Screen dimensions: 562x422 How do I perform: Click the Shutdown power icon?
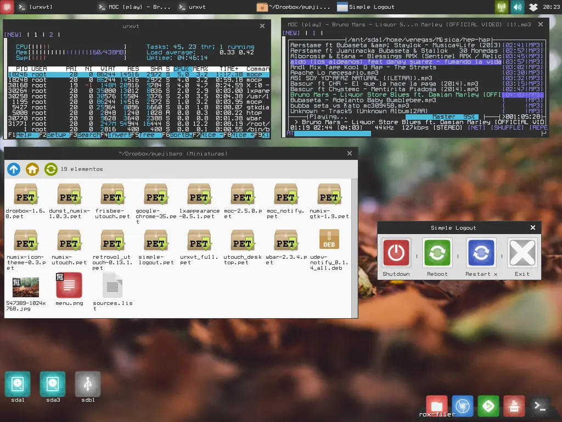click(396, 253)
